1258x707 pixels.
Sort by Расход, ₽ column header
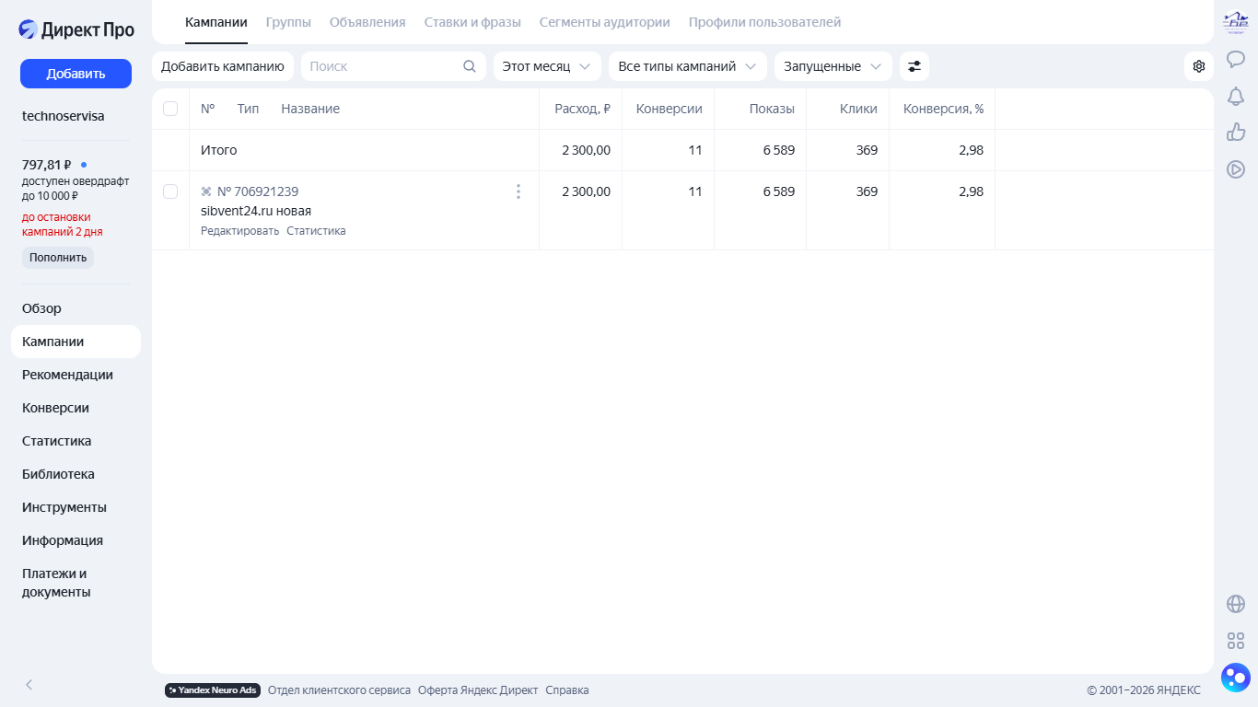(582, 109)
